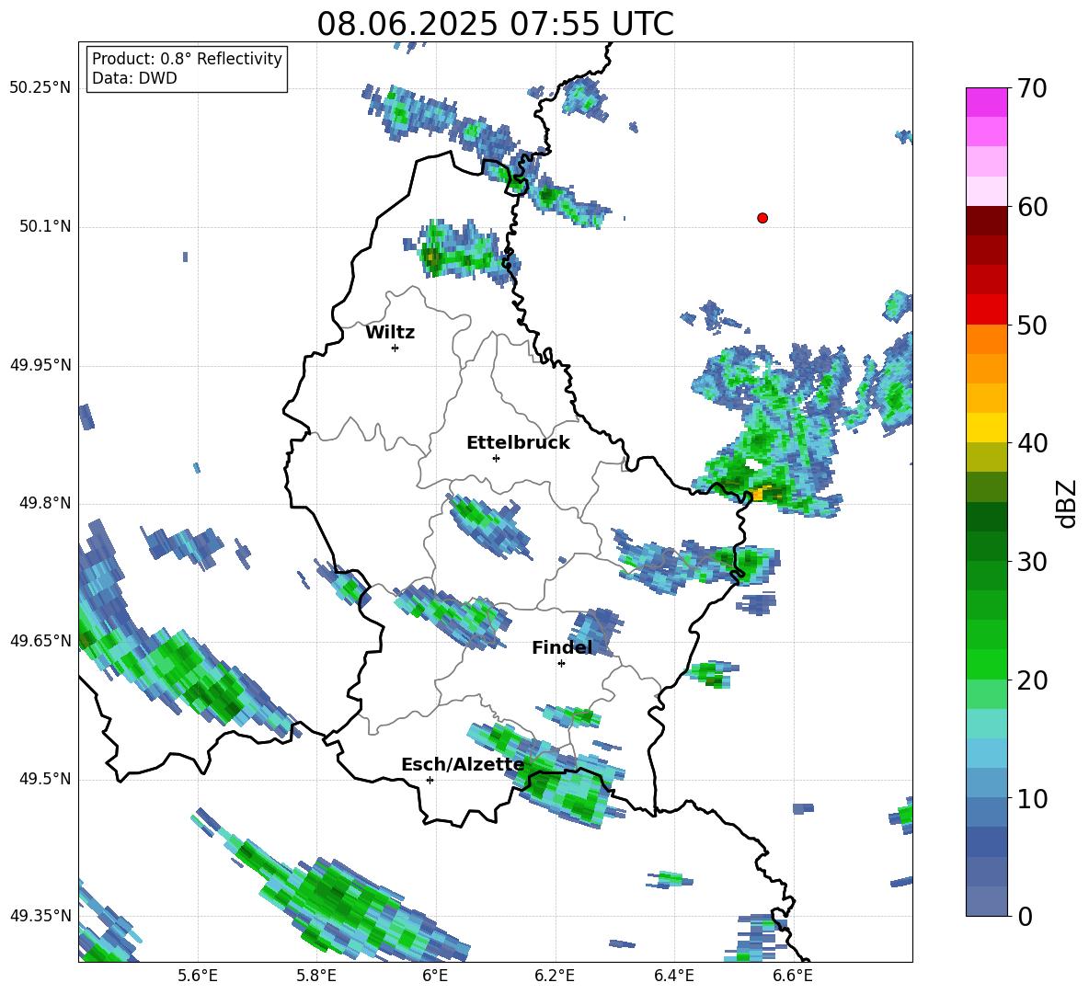
Task: Click the 6.4°E longitude label
Action: pos(673,976)
